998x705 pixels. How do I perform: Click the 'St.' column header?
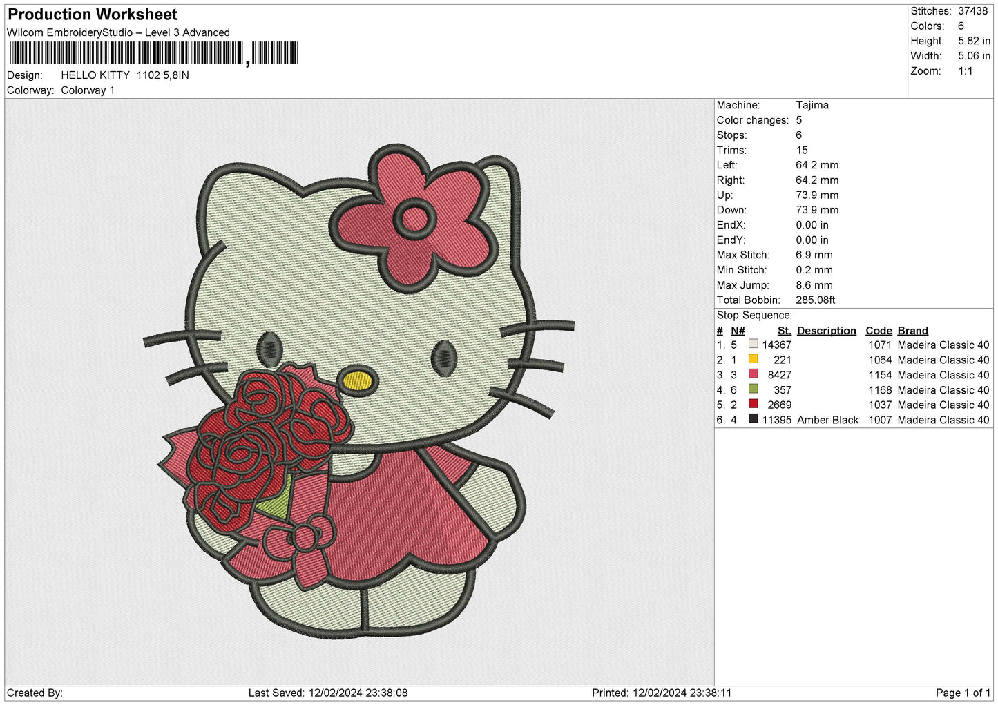(785, 331)
